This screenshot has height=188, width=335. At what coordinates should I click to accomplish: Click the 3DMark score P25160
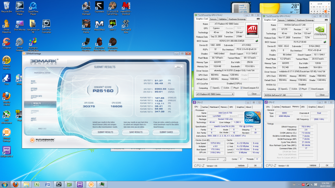pos(103,91)
